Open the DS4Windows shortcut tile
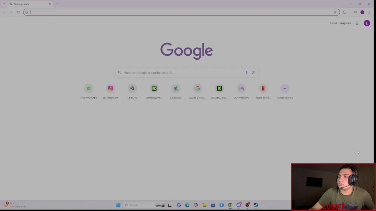The height and width of the screenshot is (211, 376). 241,91
